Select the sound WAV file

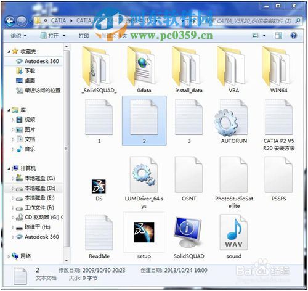pyautogui.click(x=233, y=236)
